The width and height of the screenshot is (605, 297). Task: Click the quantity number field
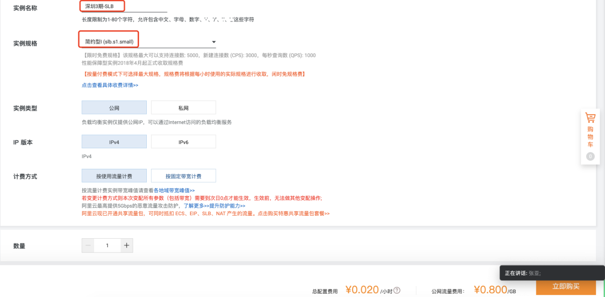click(x=107, y=245)
